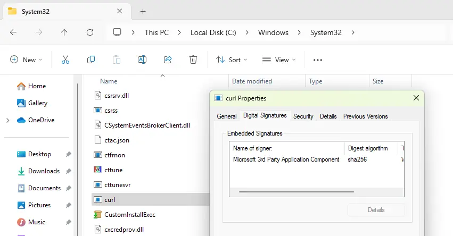Click the pin icon next to Downloads
This screenshot has height=236, width=453.
click(68, 171)
